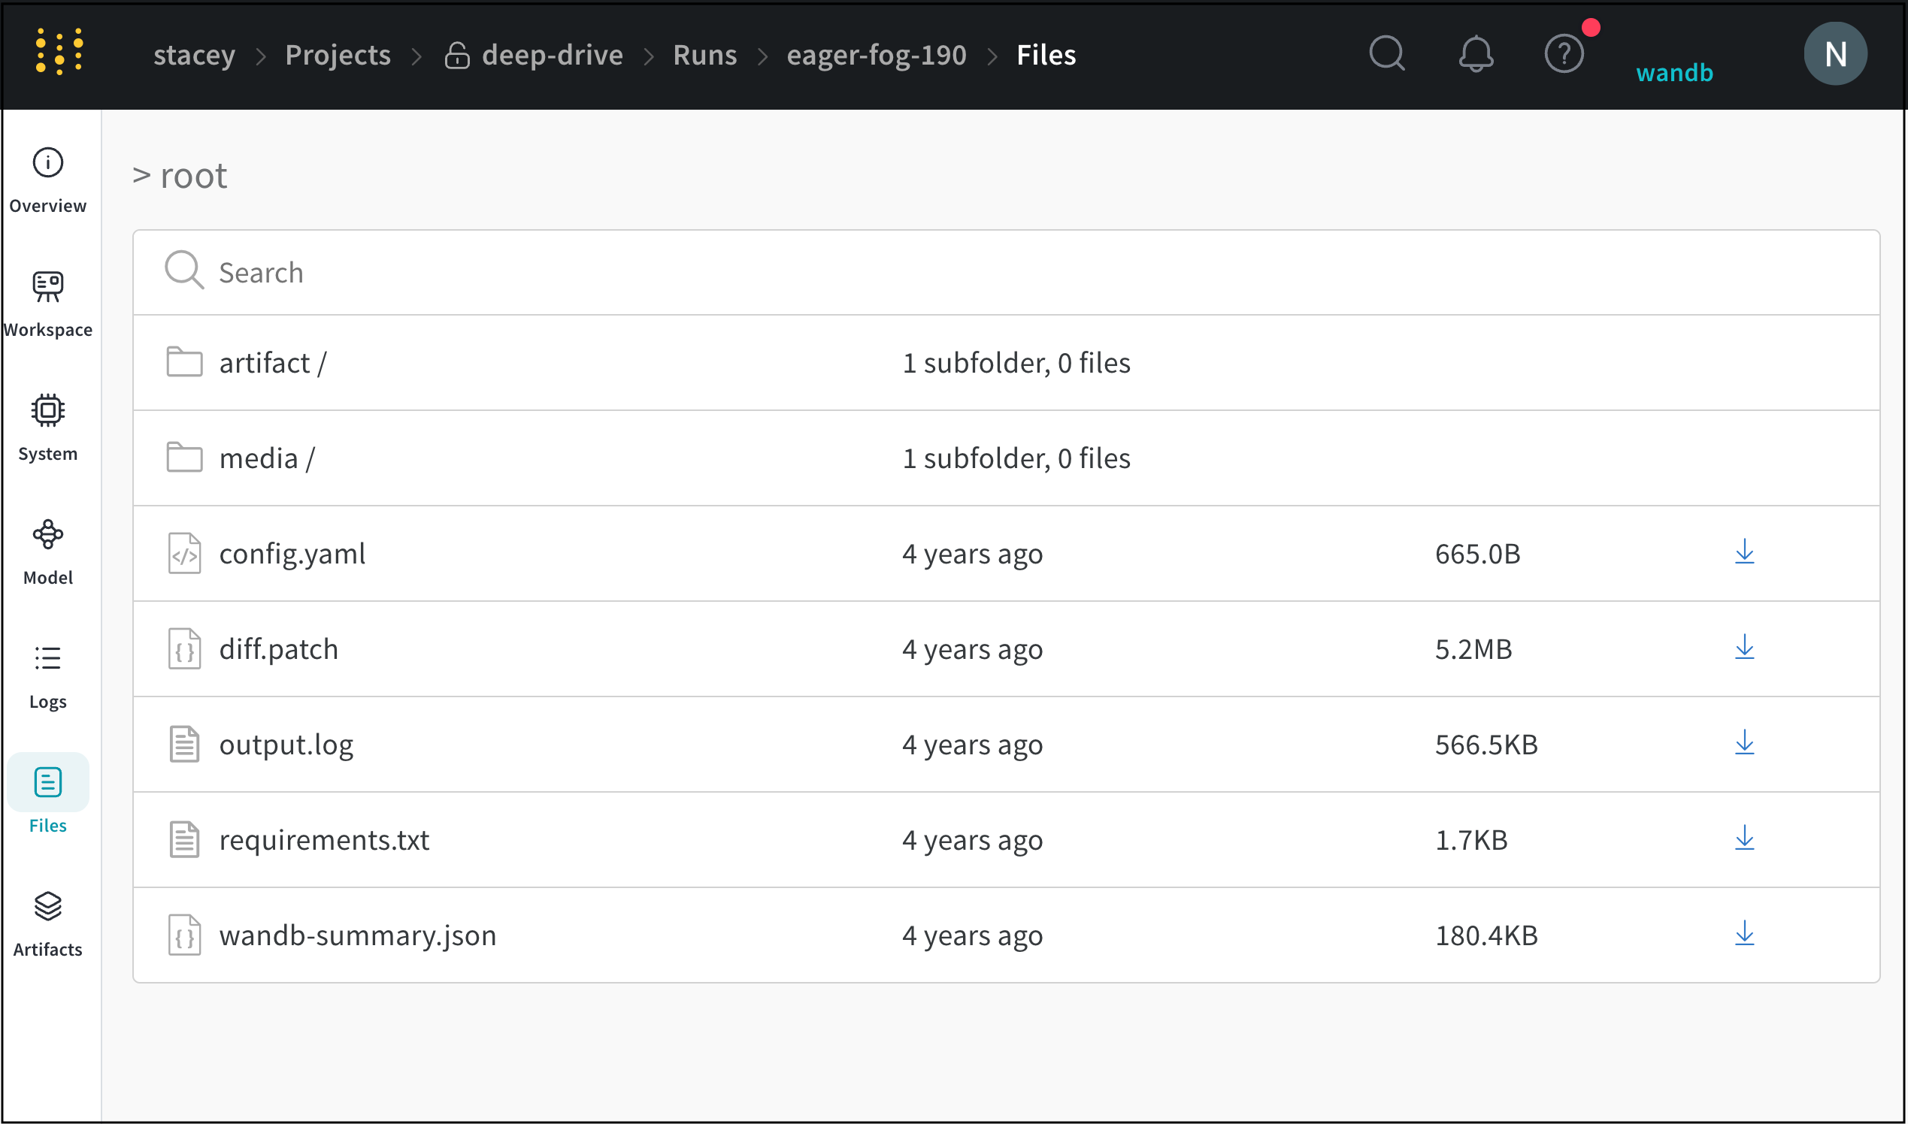Open the help menu with red notification dot

coord(1564,53)
